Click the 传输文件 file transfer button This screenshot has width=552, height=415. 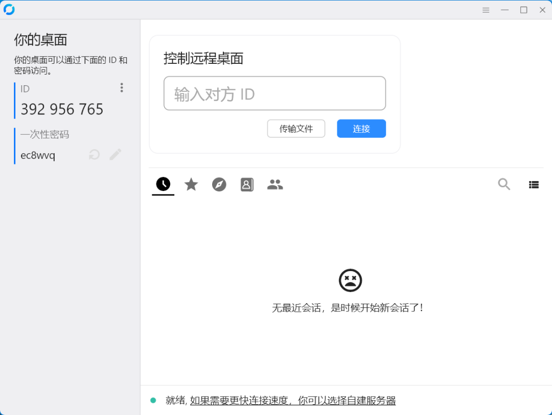[296, 129]
